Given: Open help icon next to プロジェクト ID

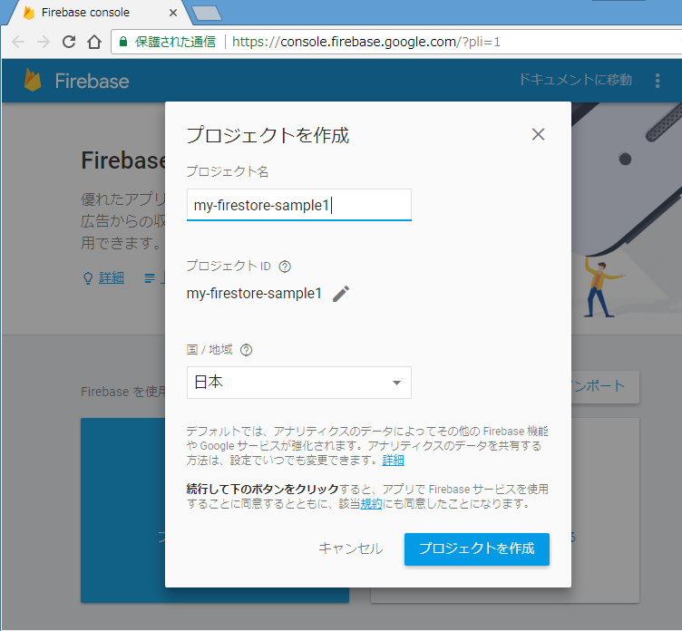Looking at the screenshot, I should [285, 267].
